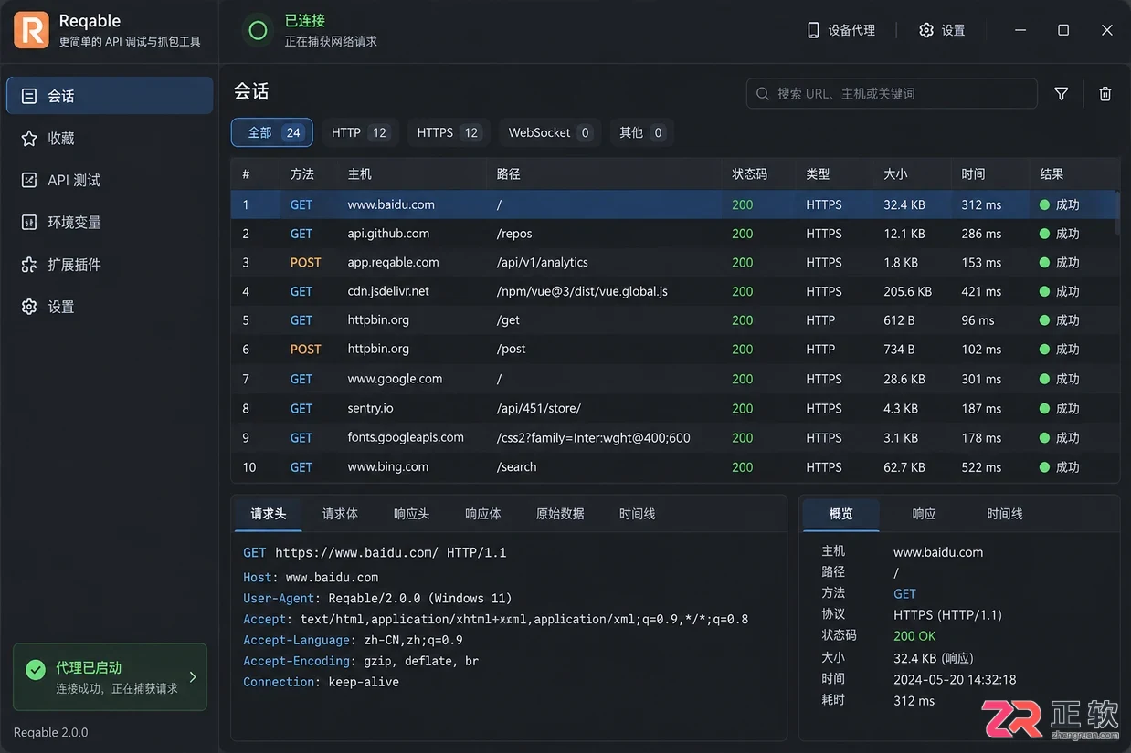Select the 响应 tab in overview panel
The image size is (1131, 753).
924,514
